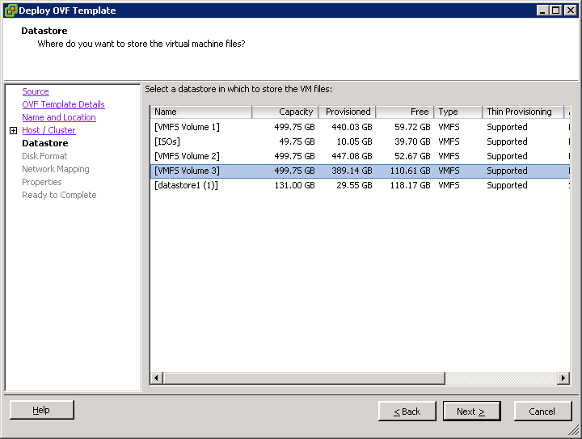Select the [VMFS Volume 3] datastore row

[x=360, y=171]
